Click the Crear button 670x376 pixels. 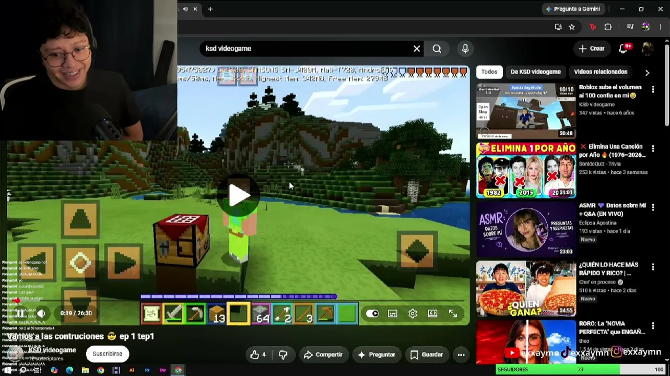591,49
